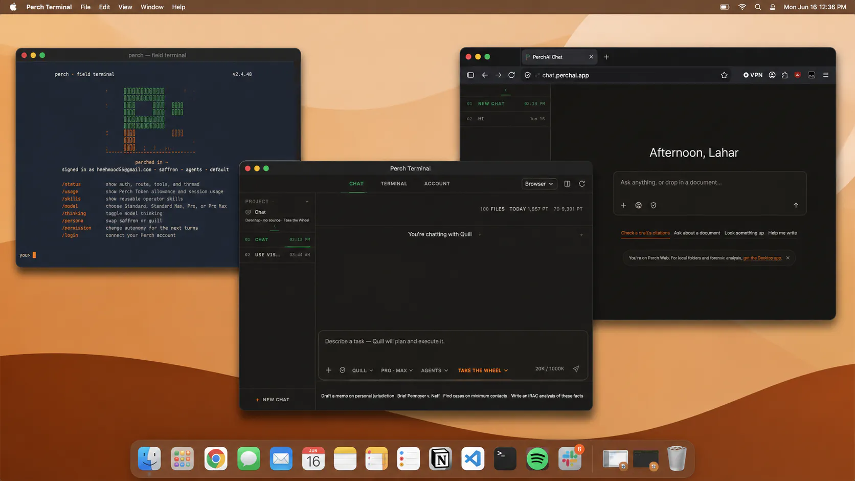This screenshot has width=855, height=481.
Task: Select the PerchAI Chat browser tab
Action: pyautogui.click(x=559, y=57)
